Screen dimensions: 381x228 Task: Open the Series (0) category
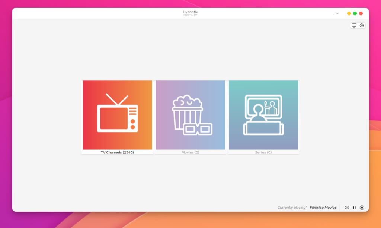tap(263, 116)
